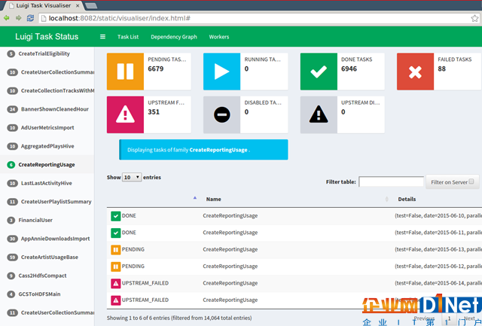Click the Showing 1 to 6 entries text
Image resolution: width=482 pixels, height=326 pixels.
coord(179,318)
